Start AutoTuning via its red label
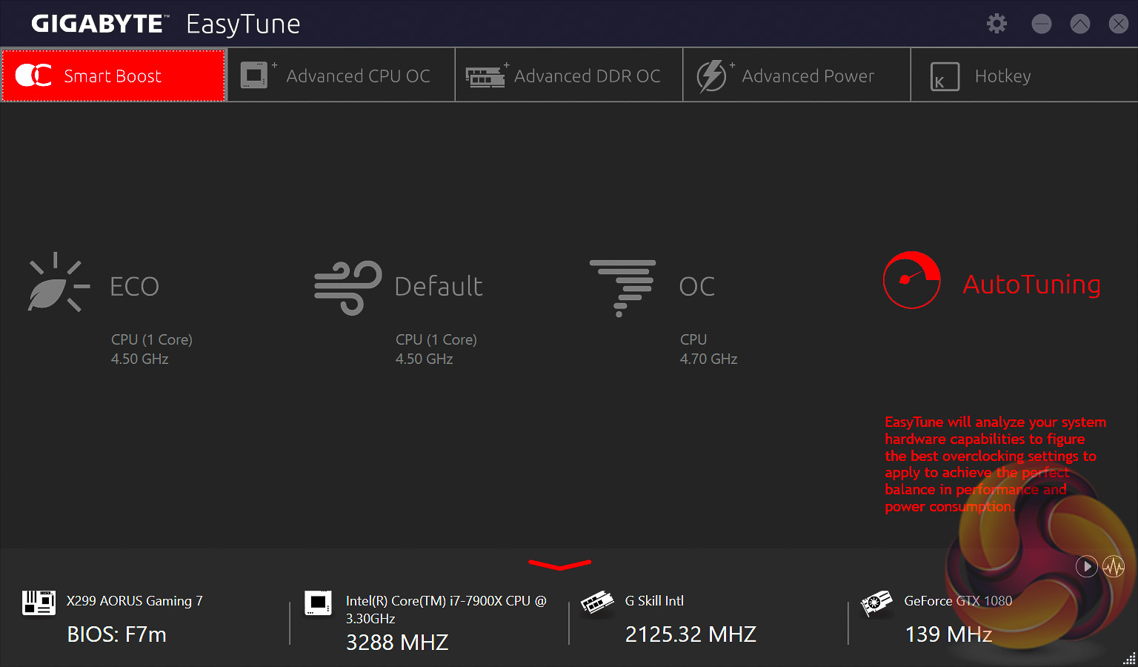The width and height of the screenshot is (1138, 667). click(x=1031, y=285)
